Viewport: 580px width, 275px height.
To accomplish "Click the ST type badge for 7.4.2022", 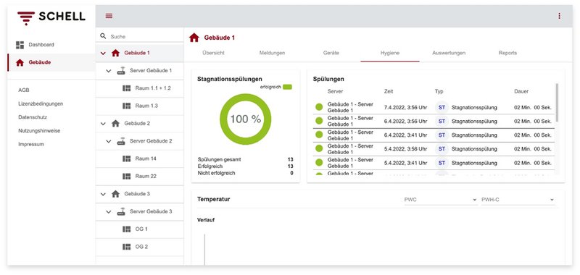I will click(442, 107).
